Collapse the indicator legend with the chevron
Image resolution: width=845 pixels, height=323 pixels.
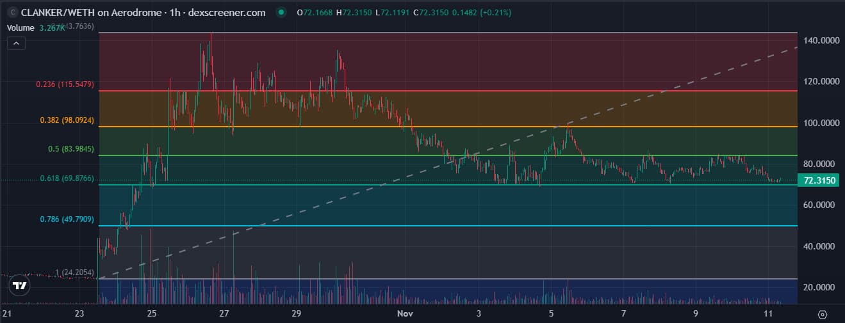click(17, 43)
